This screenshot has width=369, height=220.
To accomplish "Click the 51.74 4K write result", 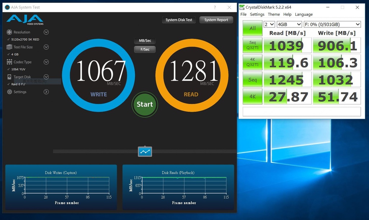I will pyautogui.click(x=337, y=96).
